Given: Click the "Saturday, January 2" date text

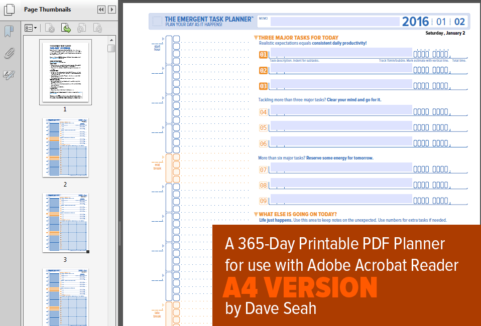Looking at the screenshot, I should click(445, 33).
